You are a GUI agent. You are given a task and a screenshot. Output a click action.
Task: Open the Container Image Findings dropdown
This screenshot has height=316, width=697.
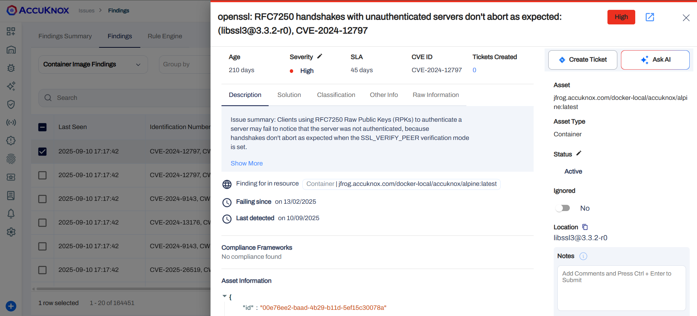click(x=93, y=65)
